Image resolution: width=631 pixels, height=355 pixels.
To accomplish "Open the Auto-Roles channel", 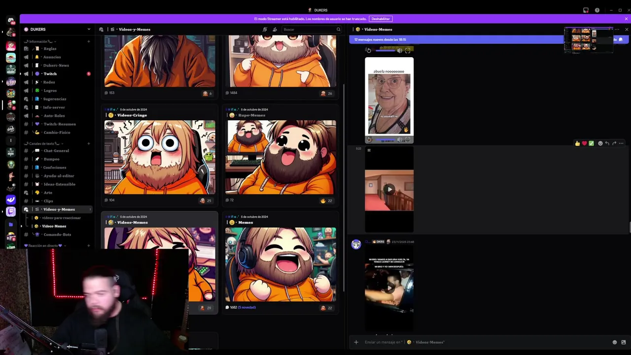I will [57, 115].
